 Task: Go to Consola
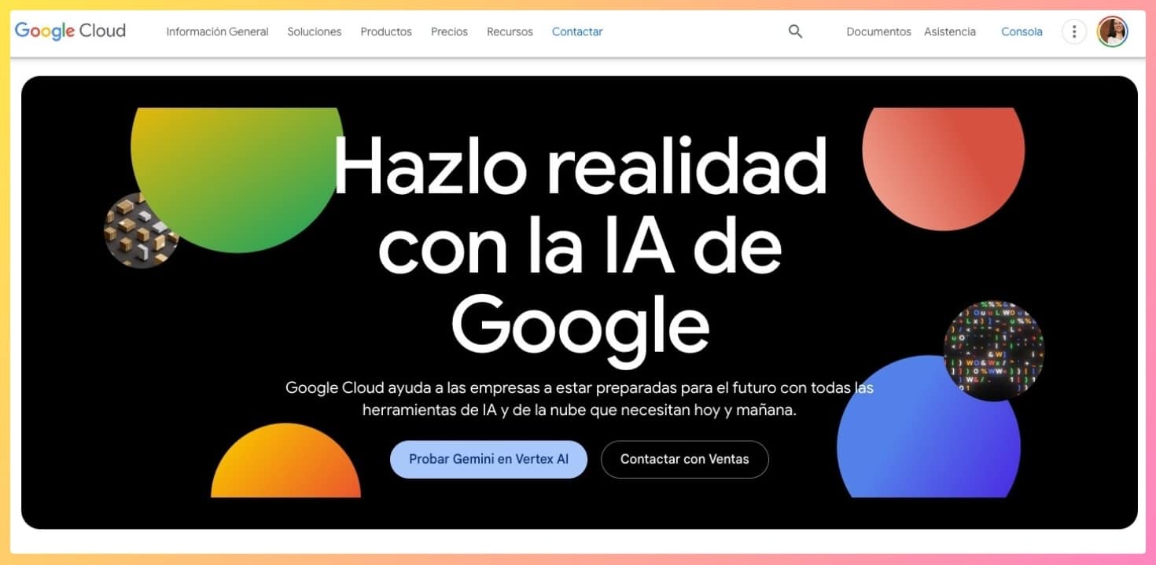point(1022,31)
